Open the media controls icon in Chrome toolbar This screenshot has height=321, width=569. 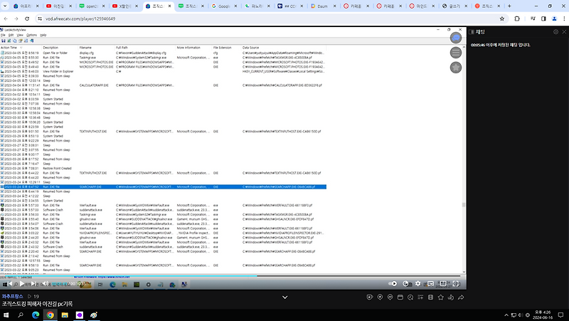click(533, 19)
